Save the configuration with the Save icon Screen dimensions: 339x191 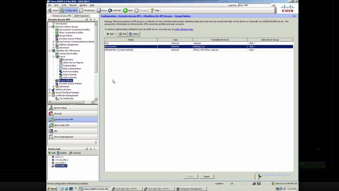pos(102,10)
